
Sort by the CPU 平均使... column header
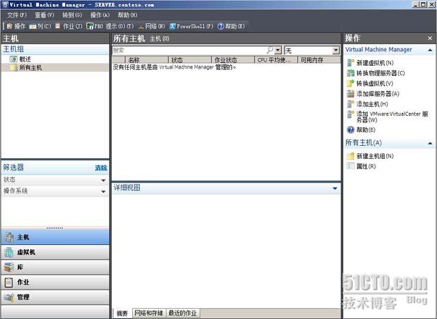click(x=276, y=60)
